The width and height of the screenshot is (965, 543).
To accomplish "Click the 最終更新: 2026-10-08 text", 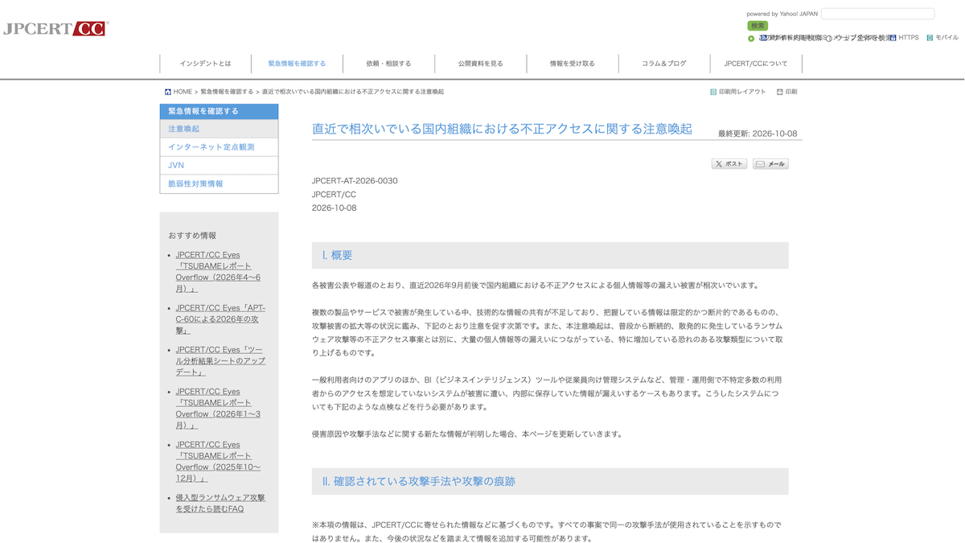I will (758, 134).
